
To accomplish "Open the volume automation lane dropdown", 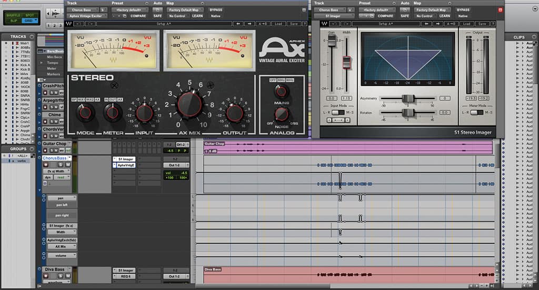I will click(x=62, y=255).
